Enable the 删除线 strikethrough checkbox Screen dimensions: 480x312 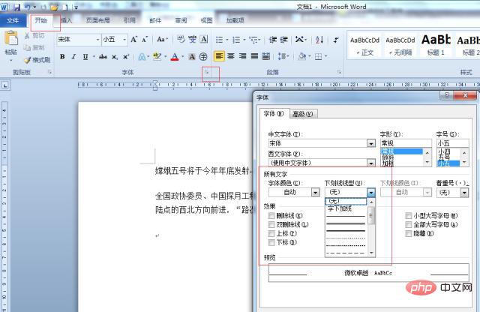click(271, 215)
